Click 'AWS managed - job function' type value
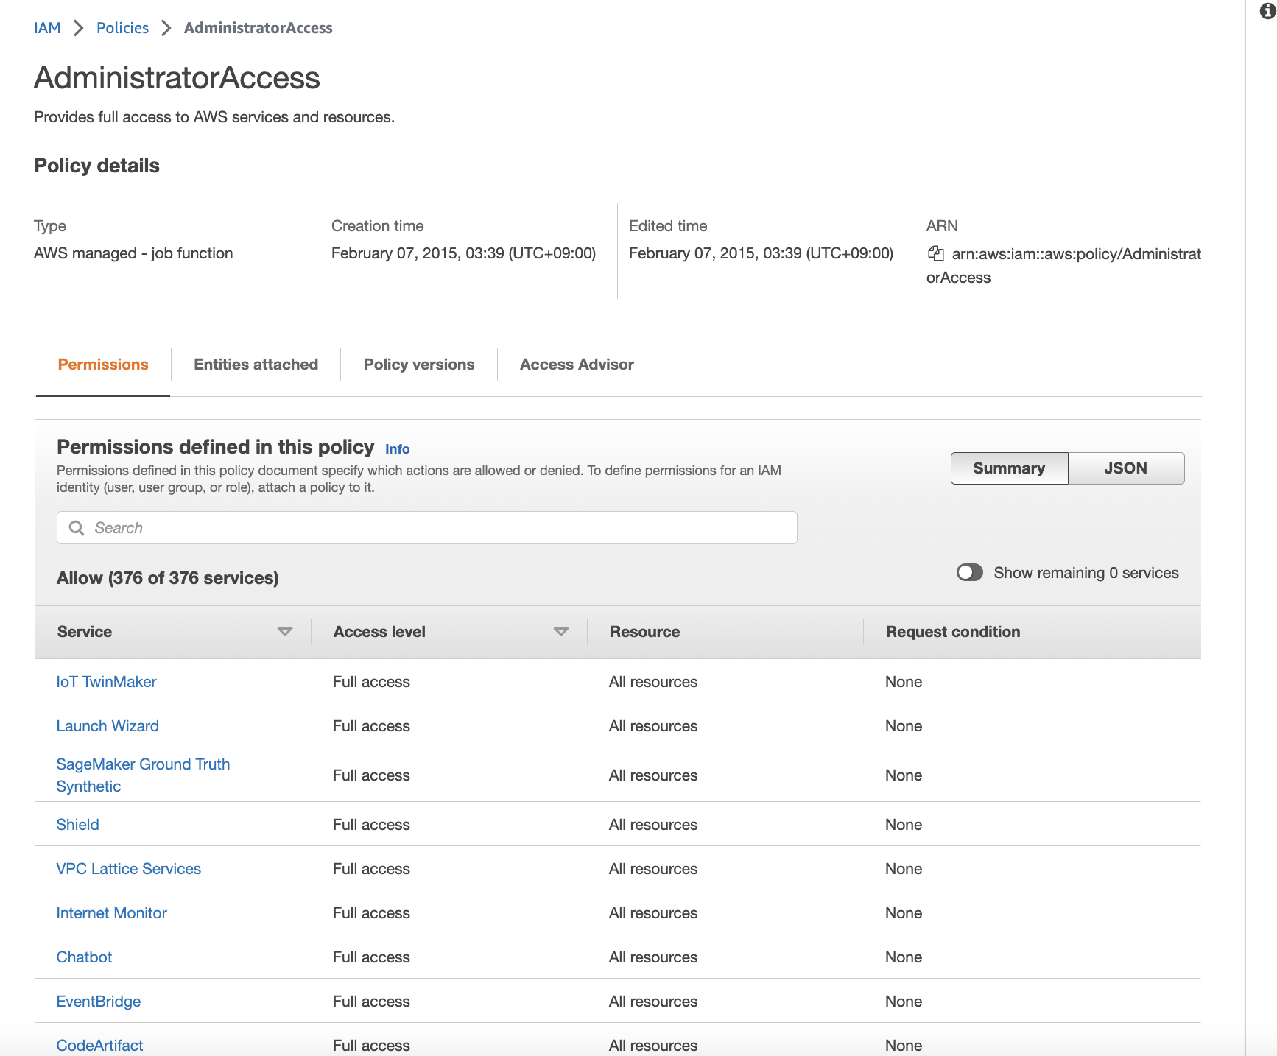Image resolution: width=1277 pixels, height=1056 pixels. [133, 253]
